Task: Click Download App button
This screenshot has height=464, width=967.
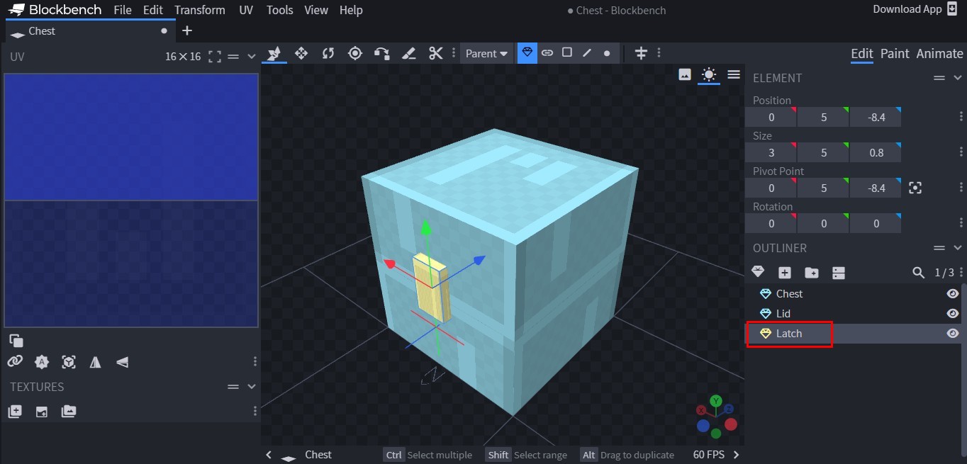Action: pyautogui.click(x=916, y=9)
